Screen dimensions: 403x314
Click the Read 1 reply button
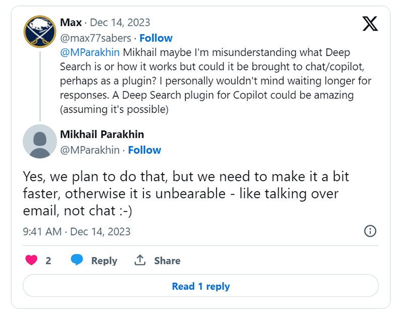coord(200,286)
